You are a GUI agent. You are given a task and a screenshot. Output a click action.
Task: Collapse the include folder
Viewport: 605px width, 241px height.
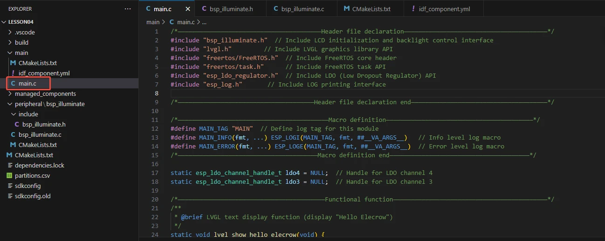coord(28,114)
